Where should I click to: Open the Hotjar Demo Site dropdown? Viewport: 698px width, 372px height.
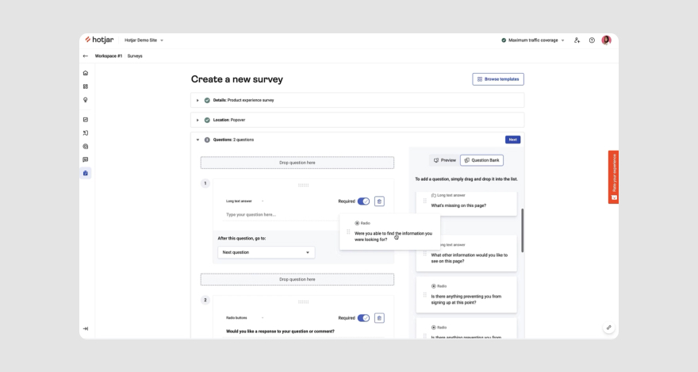144,40
